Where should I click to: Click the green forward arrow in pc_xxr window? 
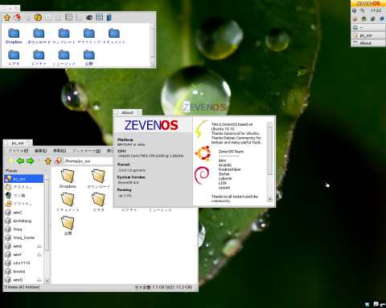click(31, 161)
